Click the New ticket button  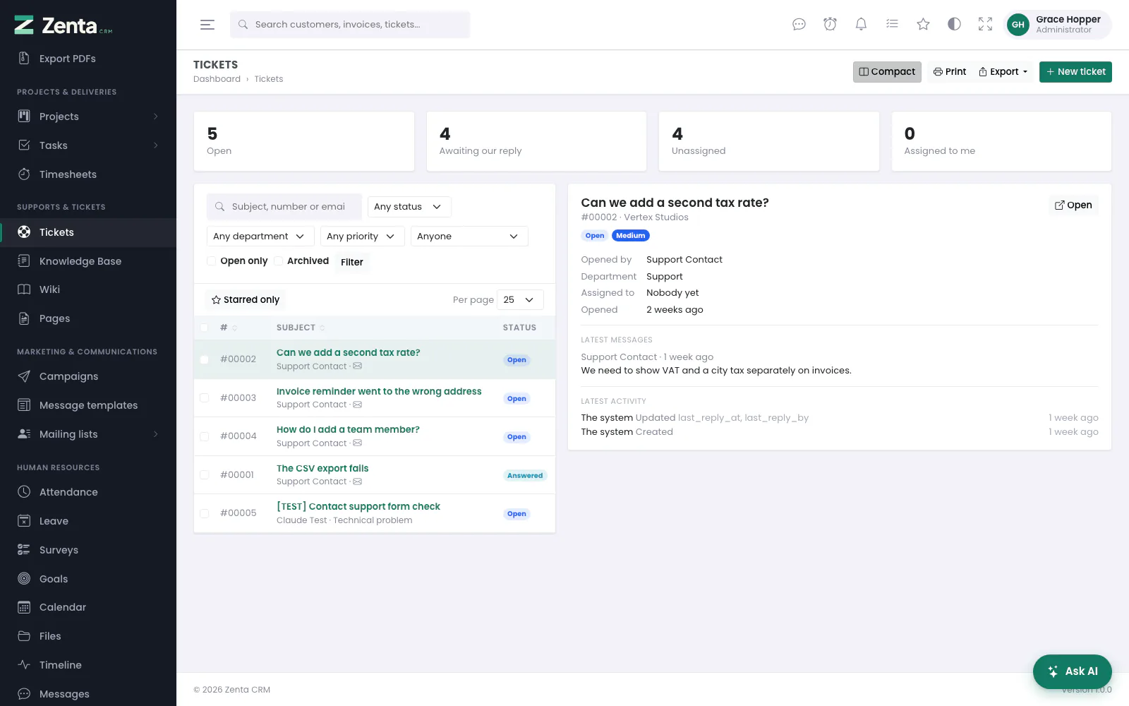coord(1075,72)
